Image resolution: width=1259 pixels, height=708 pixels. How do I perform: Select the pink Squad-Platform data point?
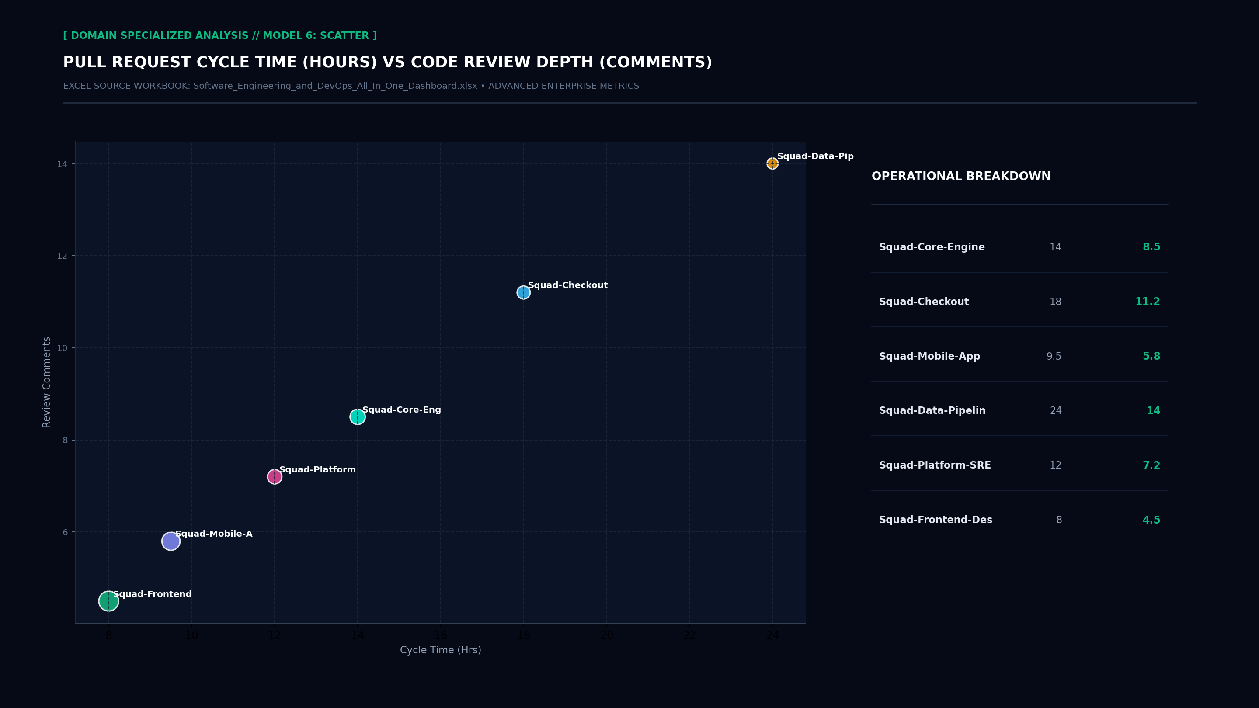point(275,476)
